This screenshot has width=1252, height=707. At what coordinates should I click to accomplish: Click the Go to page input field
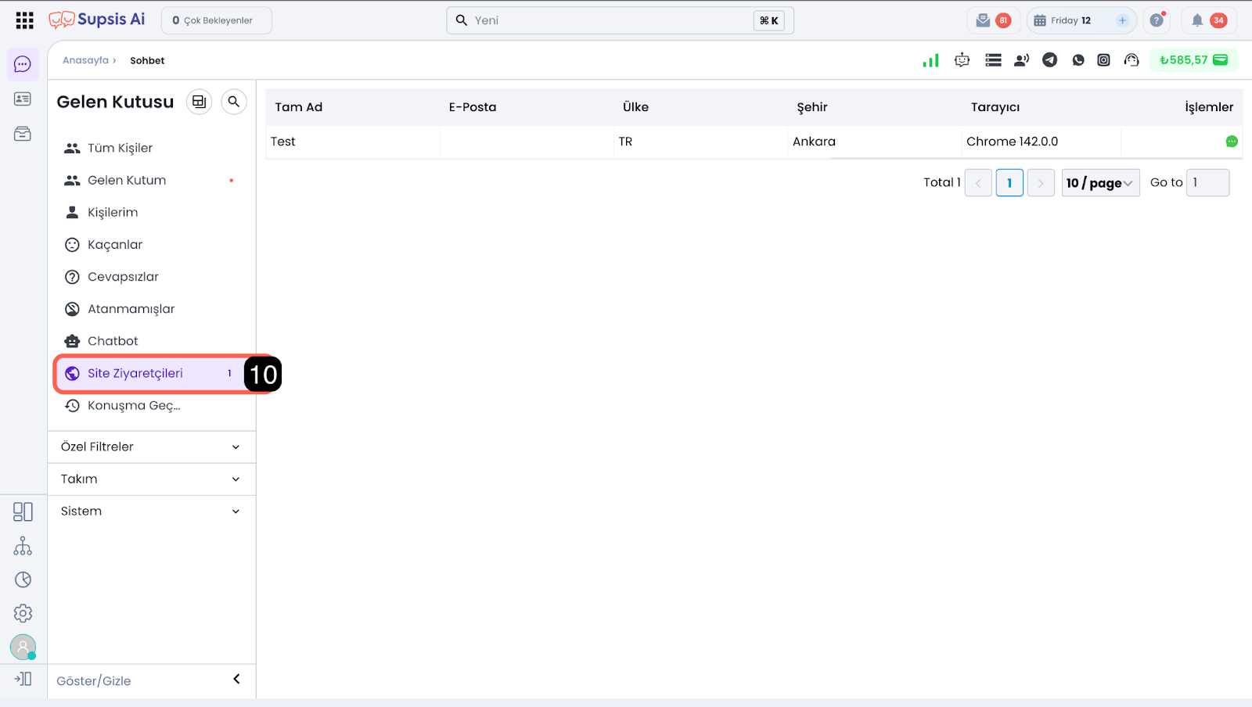click(x=1207, y=183)
